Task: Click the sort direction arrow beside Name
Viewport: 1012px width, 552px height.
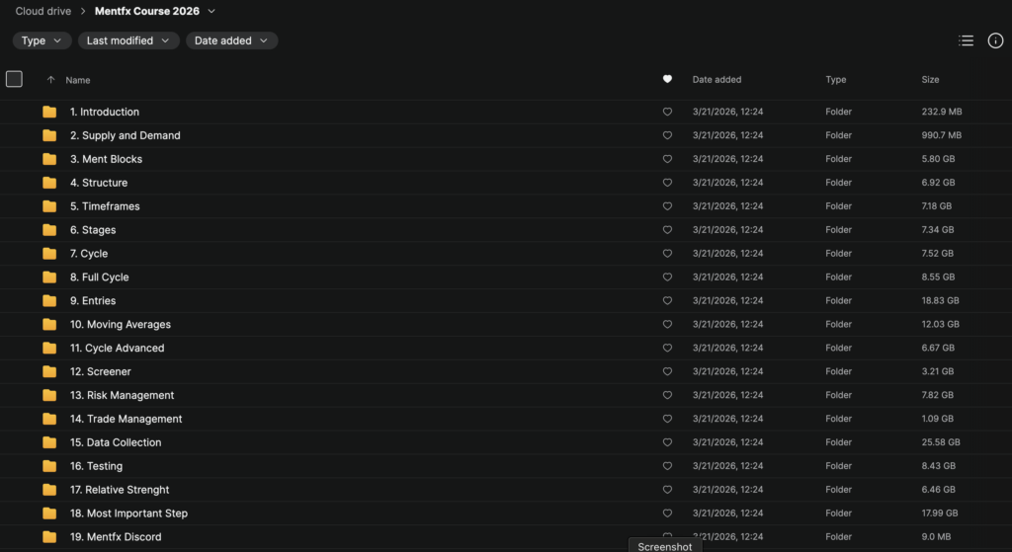Action: [50, 80]
